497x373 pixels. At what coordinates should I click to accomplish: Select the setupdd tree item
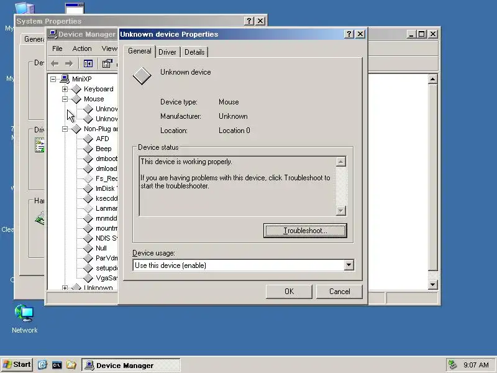[106, 268]
